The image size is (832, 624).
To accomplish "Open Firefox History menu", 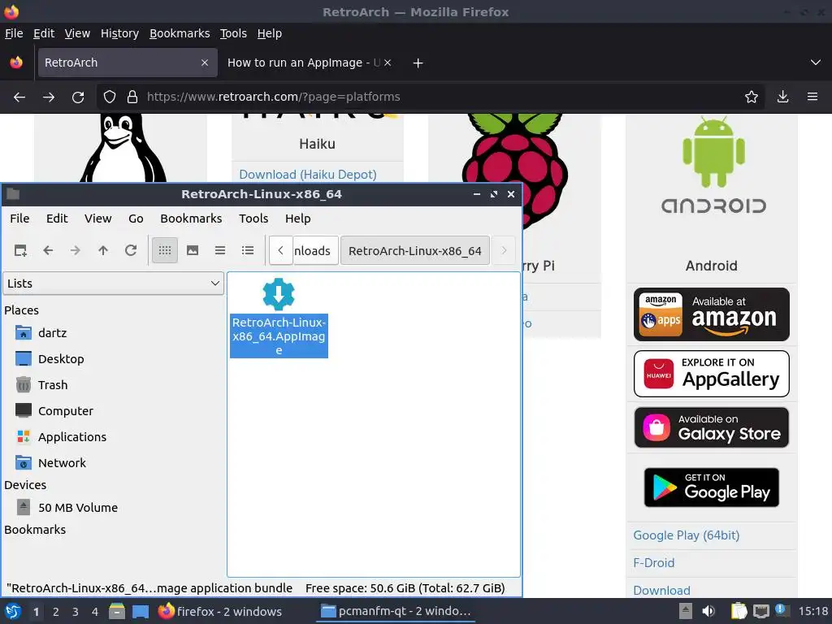I will tap(120, 33).
